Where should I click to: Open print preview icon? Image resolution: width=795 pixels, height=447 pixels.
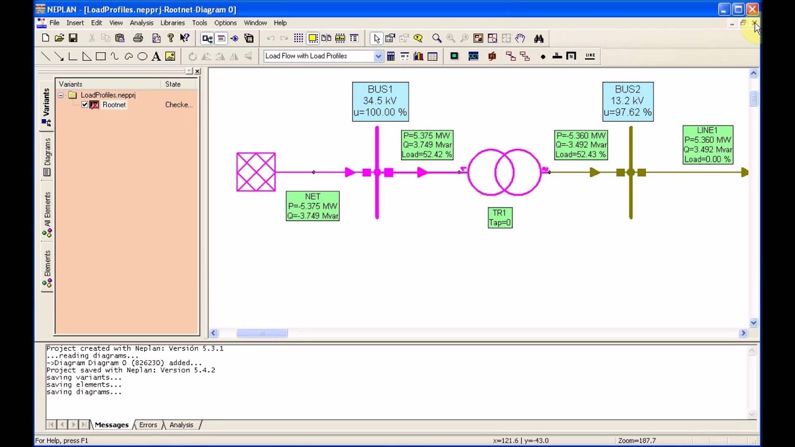click(x=156, y=38)
